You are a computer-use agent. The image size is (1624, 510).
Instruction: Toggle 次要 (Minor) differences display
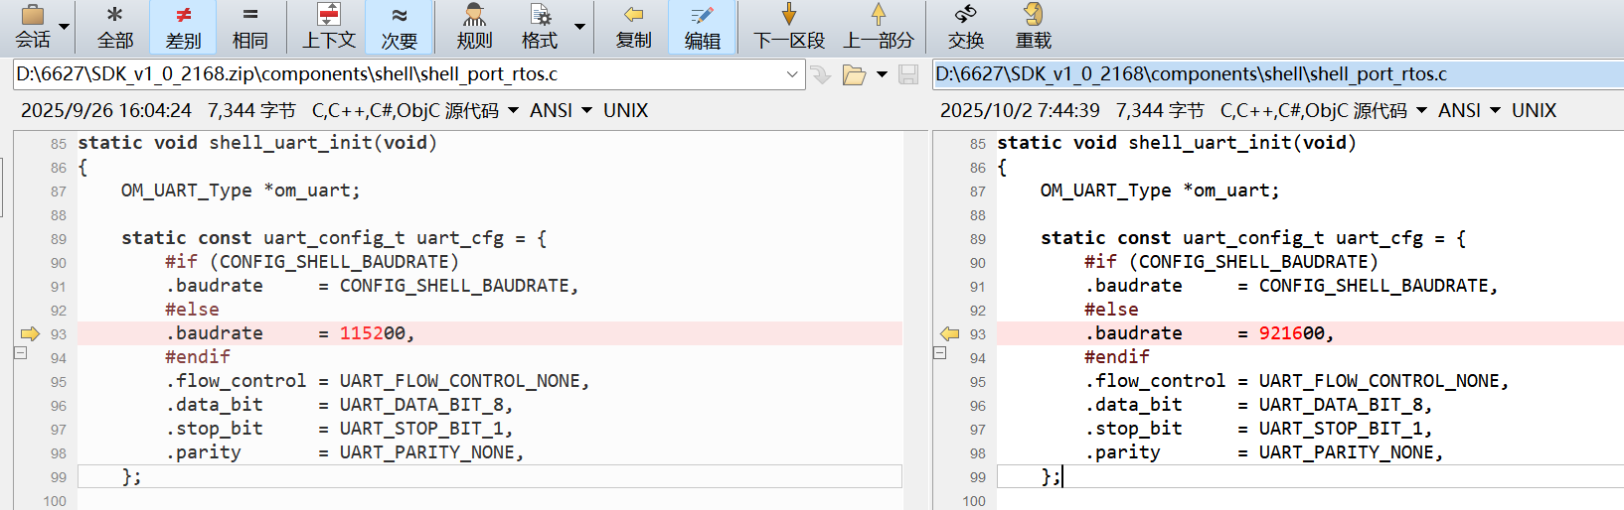(399, 26)
